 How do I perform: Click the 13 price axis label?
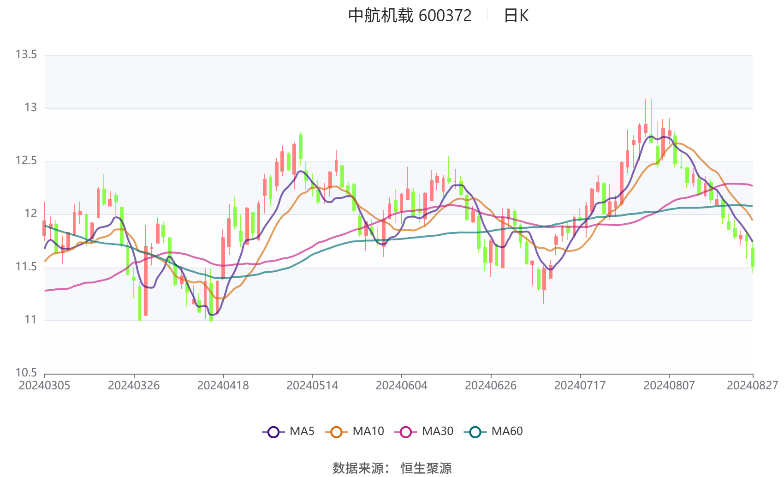click(30, 107)
